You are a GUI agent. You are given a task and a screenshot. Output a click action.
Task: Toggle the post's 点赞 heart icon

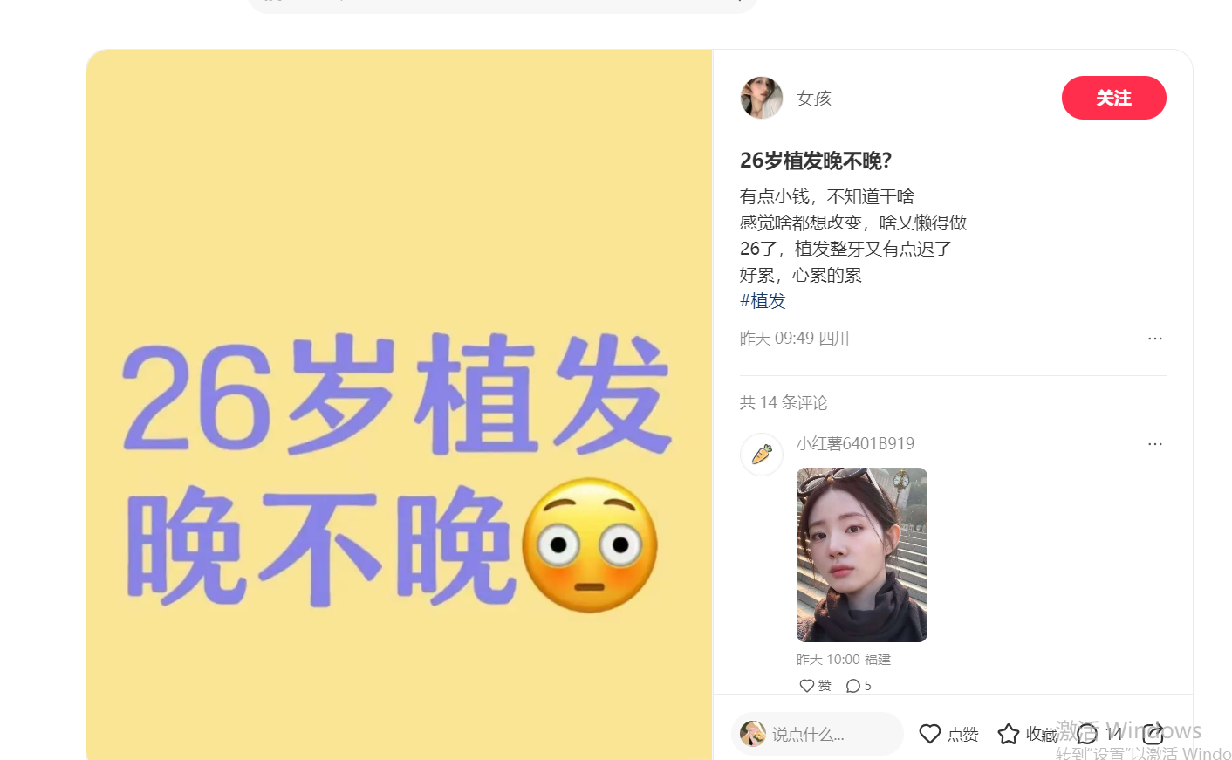pos(930,734)
